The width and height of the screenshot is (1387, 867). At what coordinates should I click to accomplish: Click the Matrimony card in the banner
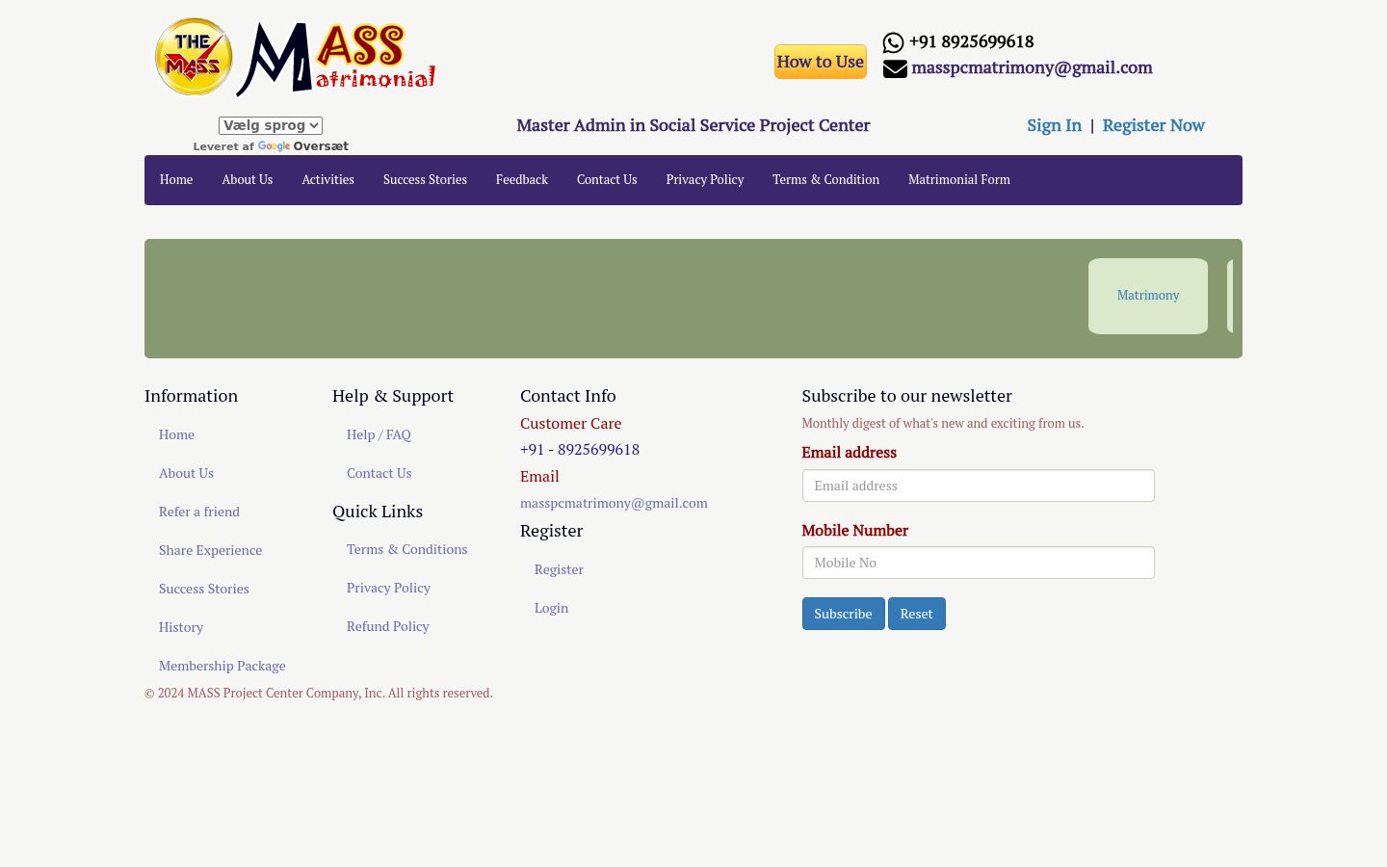click(1148, 296)
